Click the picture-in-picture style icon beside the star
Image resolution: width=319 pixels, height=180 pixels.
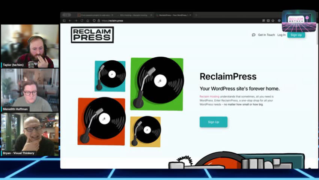(268, 21)
